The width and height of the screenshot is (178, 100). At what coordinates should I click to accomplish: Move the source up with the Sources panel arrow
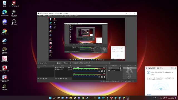[64, 79]
